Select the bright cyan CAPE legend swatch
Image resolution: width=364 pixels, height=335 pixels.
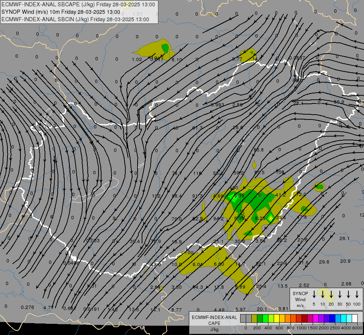pyautogui.click(x=343, y=319)
